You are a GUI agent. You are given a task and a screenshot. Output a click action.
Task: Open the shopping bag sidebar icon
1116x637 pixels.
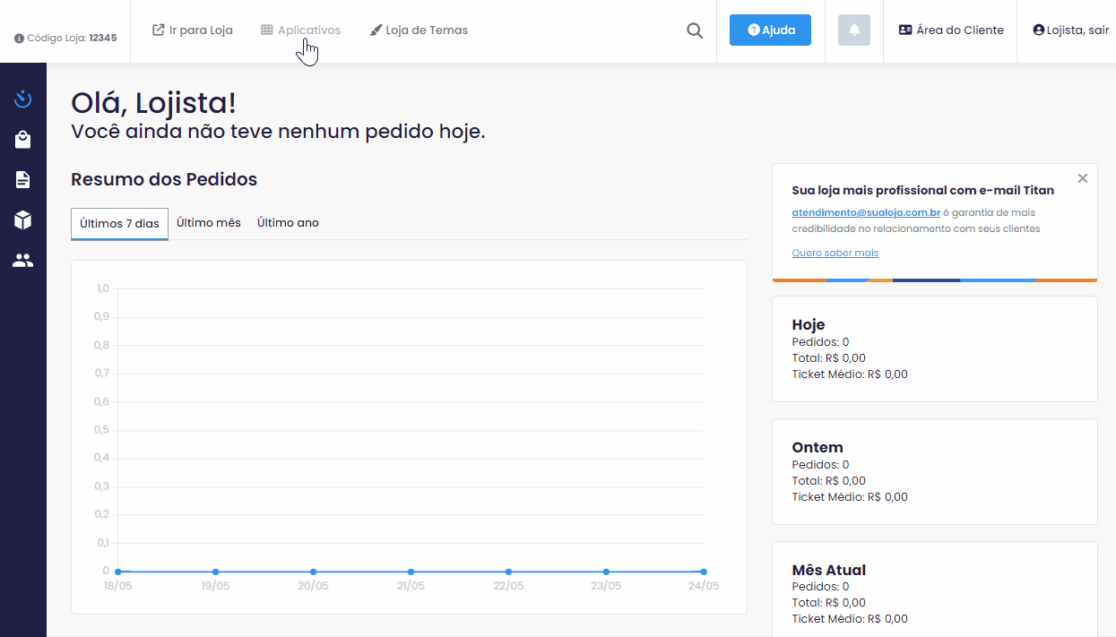point(23,140)
